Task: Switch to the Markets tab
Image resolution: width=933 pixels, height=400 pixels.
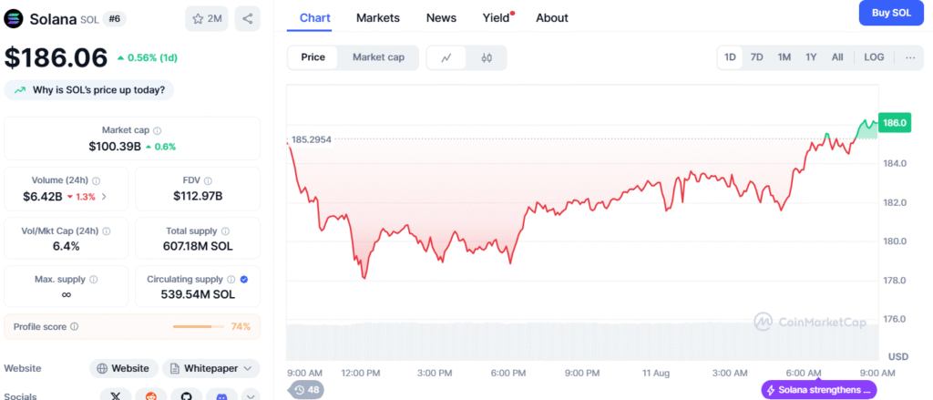Action: [x=377, y=17]
